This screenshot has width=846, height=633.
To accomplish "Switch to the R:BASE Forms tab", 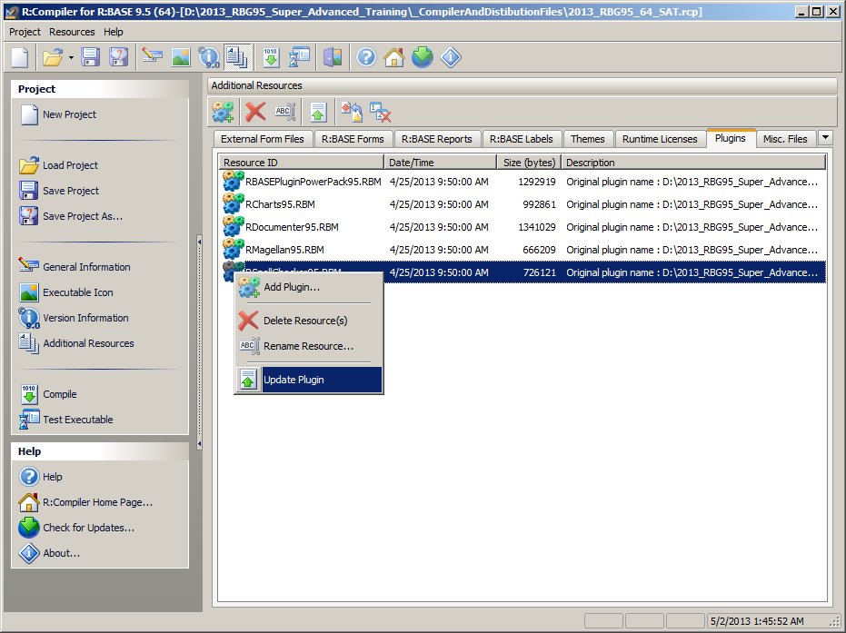I will (x=353, y=139).
